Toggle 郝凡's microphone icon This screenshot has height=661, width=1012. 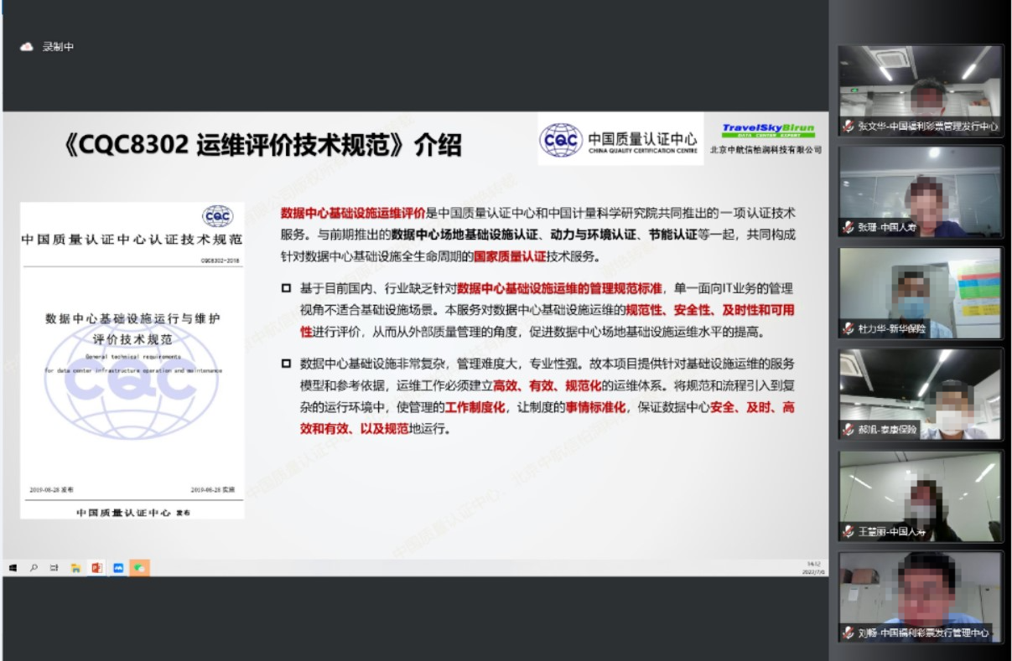[x=846, y=428]
